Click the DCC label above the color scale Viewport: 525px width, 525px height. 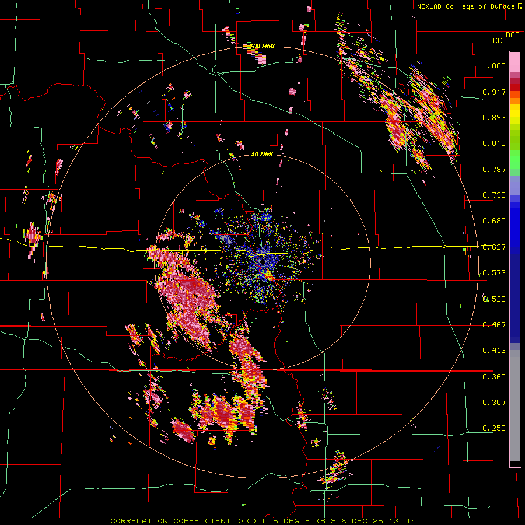(512, 35)
